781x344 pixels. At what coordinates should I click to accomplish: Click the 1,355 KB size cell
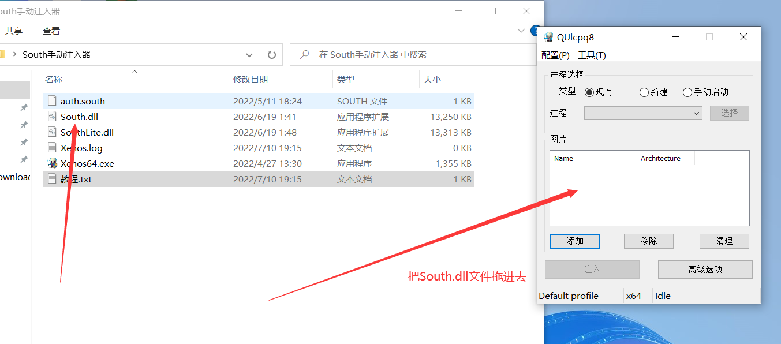point(454,163)
